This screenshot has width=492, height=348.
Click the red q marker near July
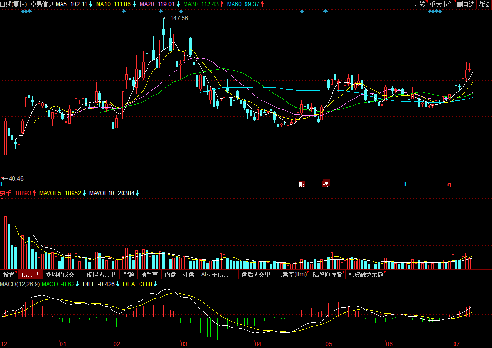click(450, 185)
